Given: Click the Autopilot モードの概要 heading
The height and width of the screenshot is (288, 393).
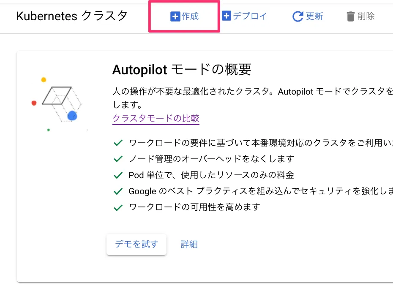Looking at the screenshot, I should (x=181, y=69).
